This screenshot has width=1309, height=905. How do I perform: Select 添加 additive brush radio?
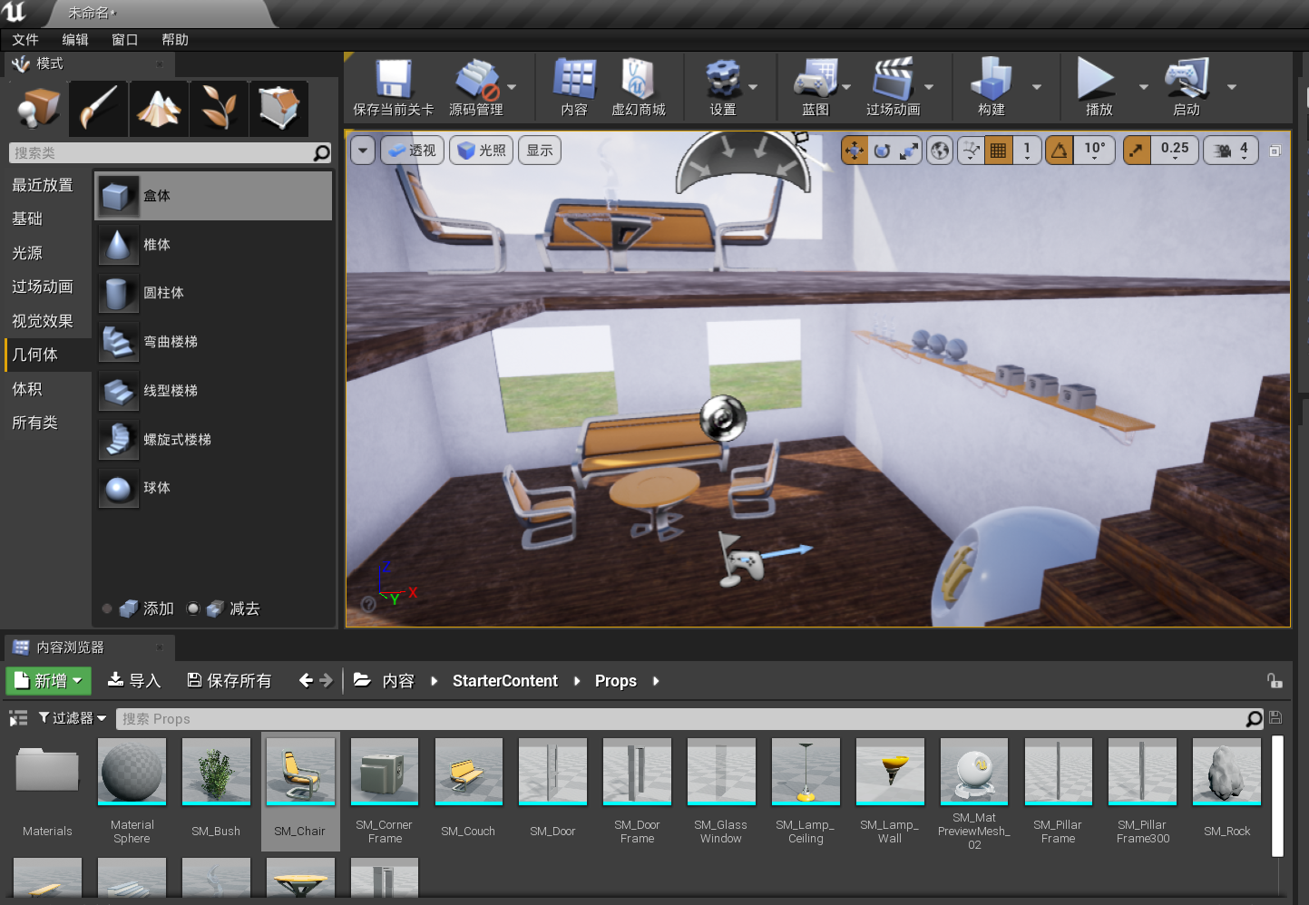[107, 608]
